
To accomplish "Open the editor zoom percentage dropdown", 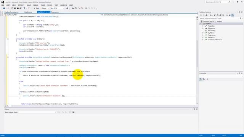I will (x=8, y=106).
